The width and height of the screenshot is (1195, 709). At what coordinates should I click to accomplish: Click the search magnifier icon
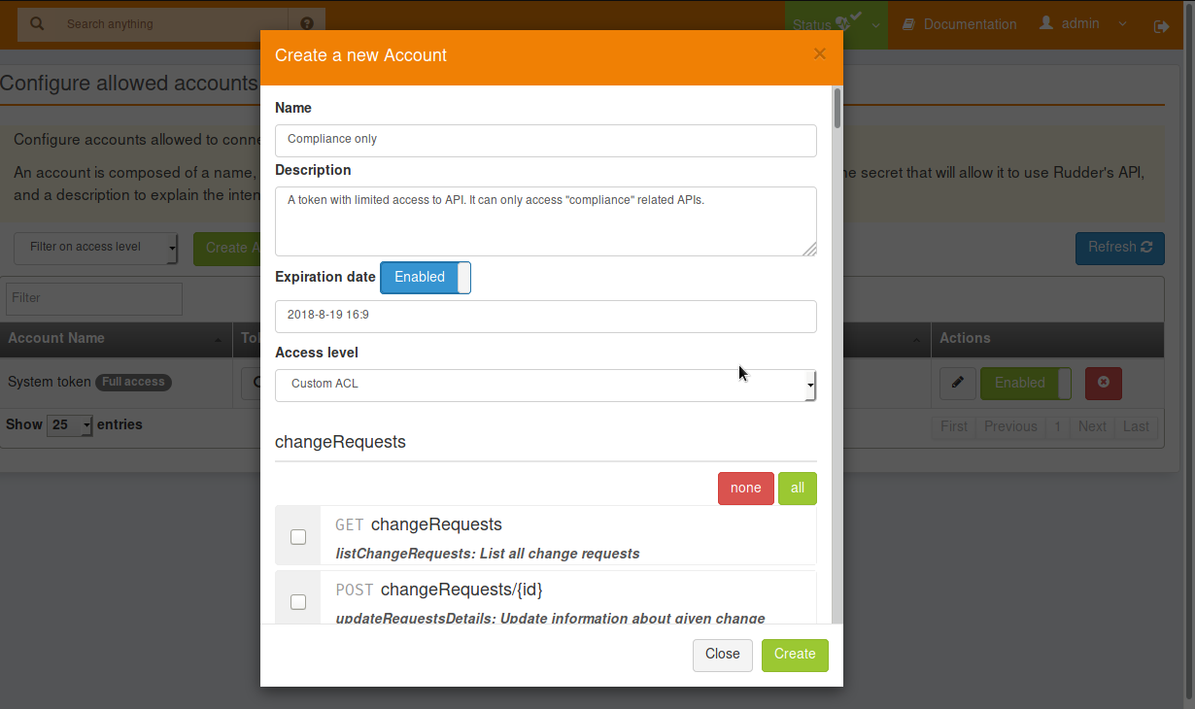point(37,23)
